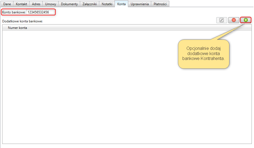Click the active Konta tab
254x148 pixels.
coord(121,4)
